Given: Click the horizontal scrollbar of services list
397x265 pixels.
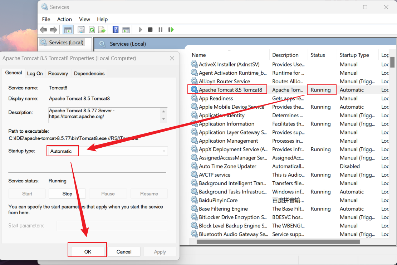Looking at the screenshot, I should coord(278,242).
